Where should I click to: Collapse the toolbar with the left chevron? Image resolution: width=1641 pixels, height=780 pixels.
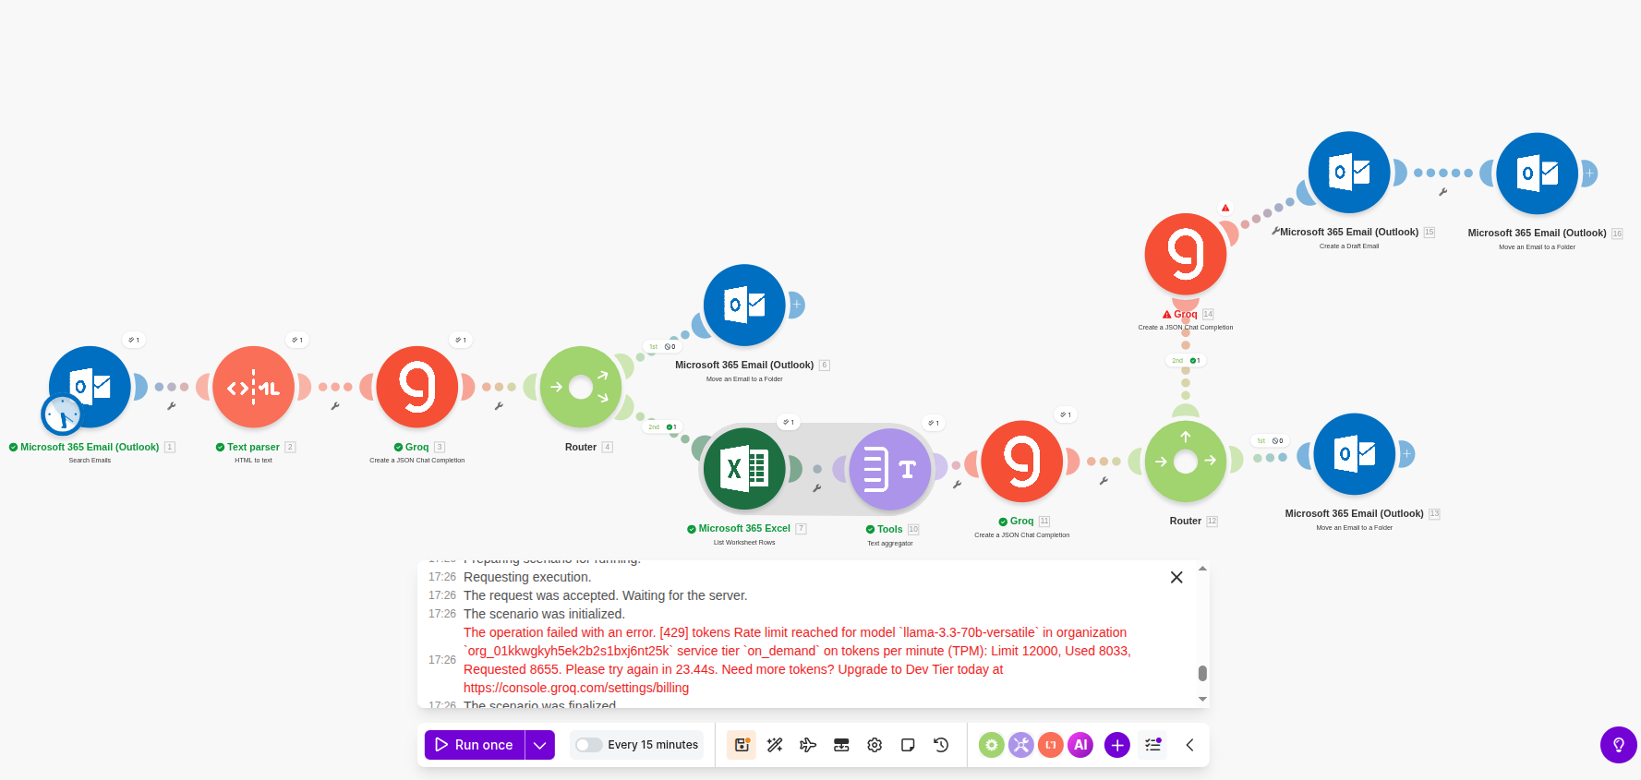coord(1189,745)
